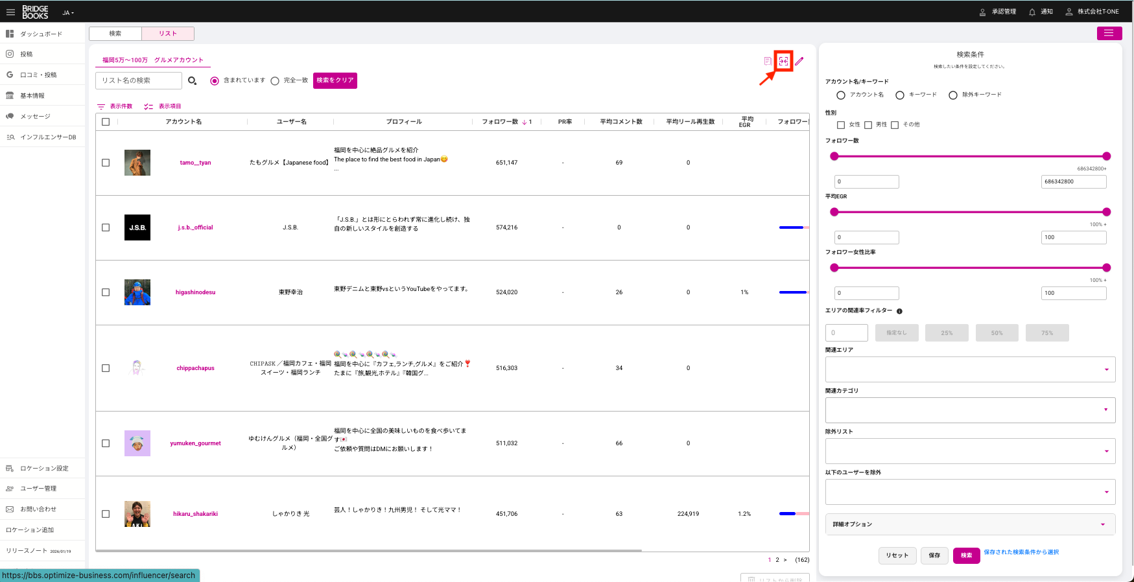Viewport: 1134px width, 582px height.
Task: Click the pencil edit icon
Action: point(799,61)
